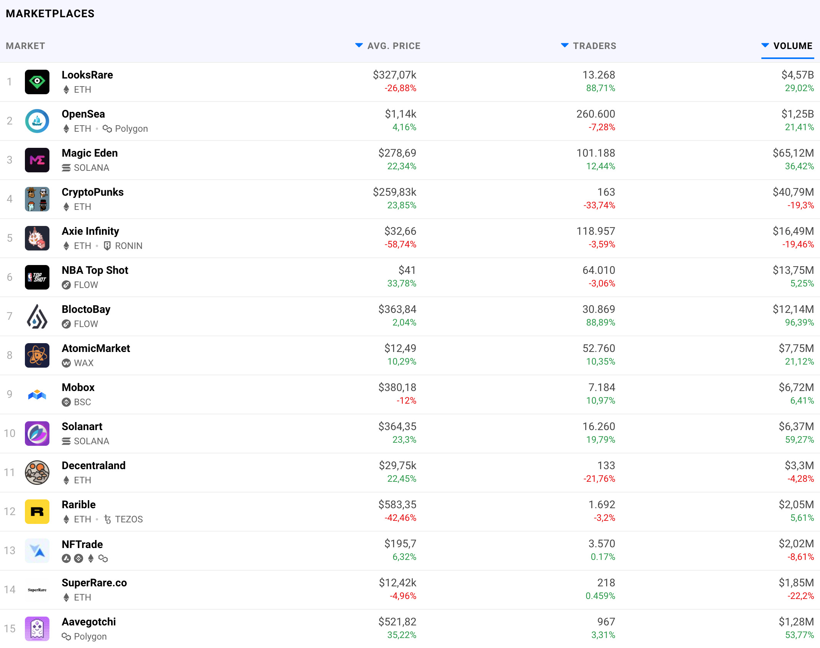Image resolution: width=820 pixels, height=648 pixels.
Task: Click the Solana icon under Magic Eden
Action: (x=66, y=168)
